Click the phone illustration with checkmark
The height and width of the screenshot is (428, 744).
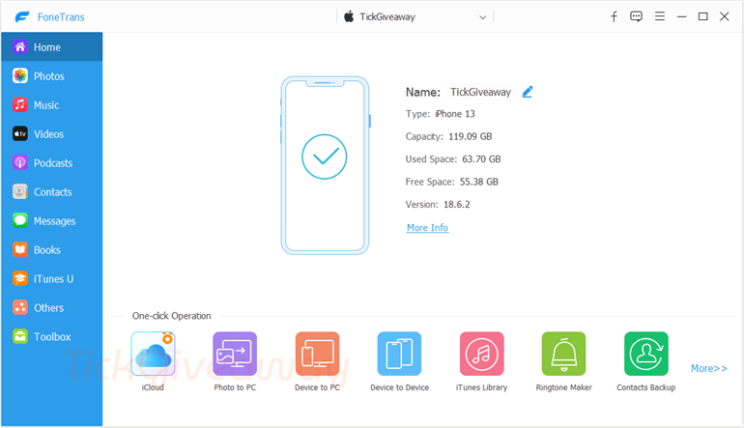(325, 165)
